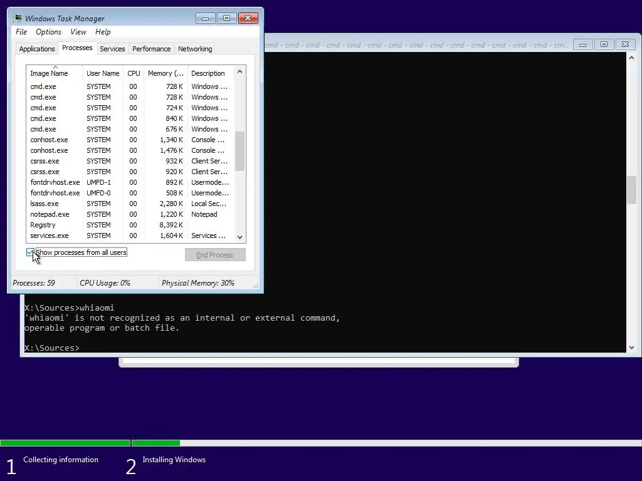Close the Windows Task Manager window
The image size is (642, 481).
pyautogui.click(x=248, y=18)
